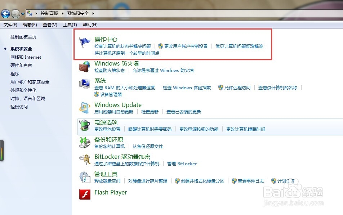343x215 pixels.
Task: Expand the arrow after 系统和安全 breadcrumb
Action: tap(93, 14)
